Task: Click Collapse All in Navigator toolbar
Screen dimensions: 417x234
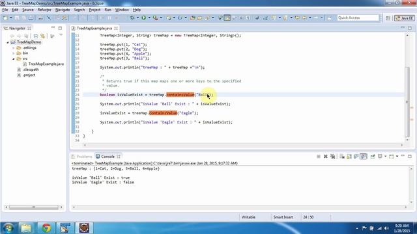Action: coord(36,36)
